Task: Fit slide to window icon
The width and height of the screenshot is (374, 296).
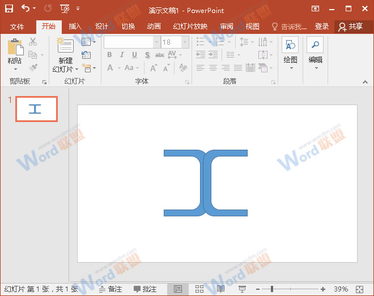Action: click(358, 289)
